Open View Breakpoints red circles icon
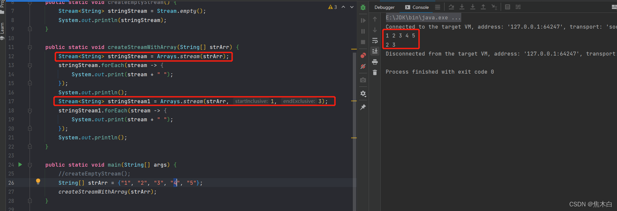Image resolution: width=617 pixels, height=211 pixels. (363, 55)
